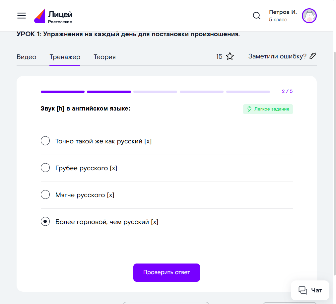Switch to the Теория tab

[x=104, y=57]
